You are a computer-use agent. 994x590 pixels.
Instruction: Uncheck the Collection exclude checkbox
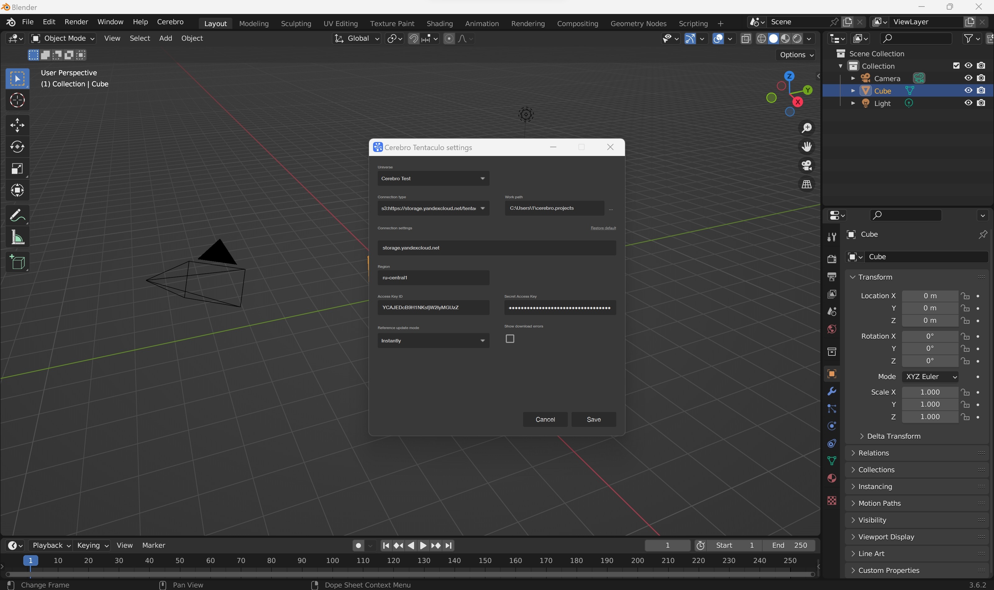click(956, 66)
